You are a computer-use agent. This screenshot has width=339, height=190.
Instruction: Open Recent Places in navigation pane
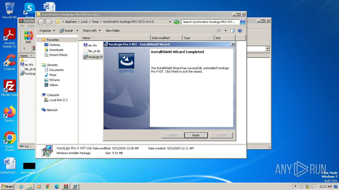pos(58,55)
